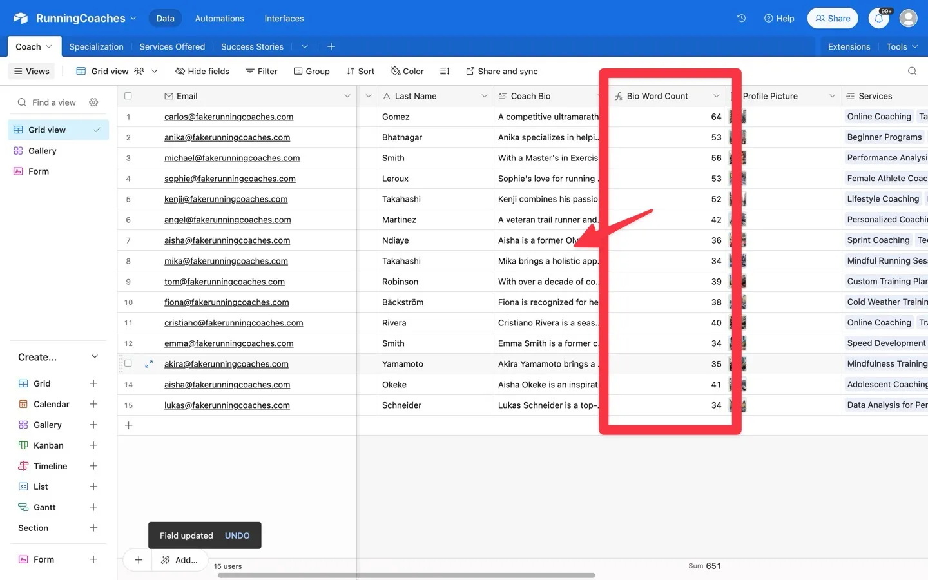Open the notifications bell
The height and width of the screenshot is (580, 928).
coord(878,18)
